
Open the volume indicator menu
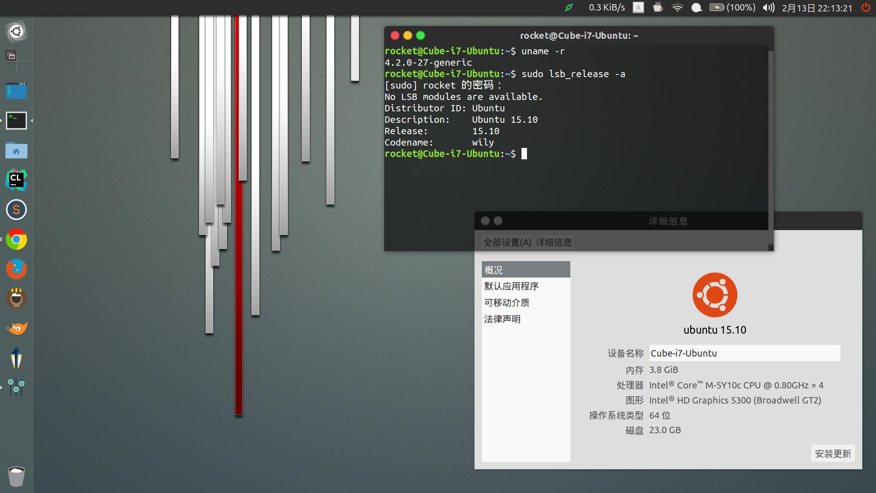(x=768, y=8)
